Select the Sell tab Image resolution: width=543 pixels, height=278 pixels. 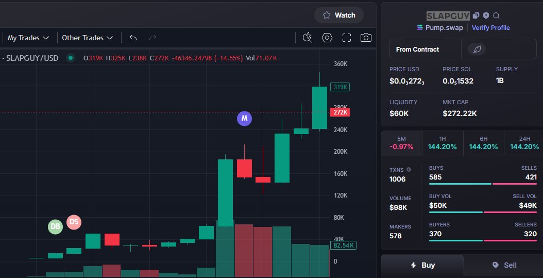504,265
